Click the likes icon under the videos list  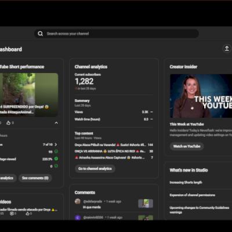coord(27,213)
